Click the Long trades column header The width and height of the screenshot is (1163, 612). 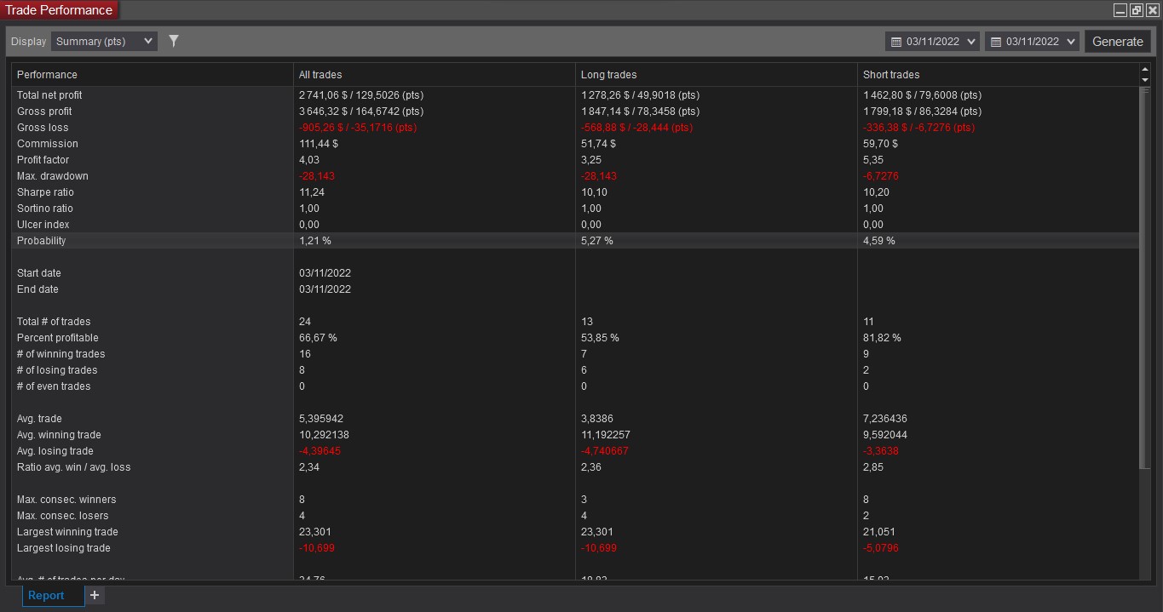click(608, 75)
